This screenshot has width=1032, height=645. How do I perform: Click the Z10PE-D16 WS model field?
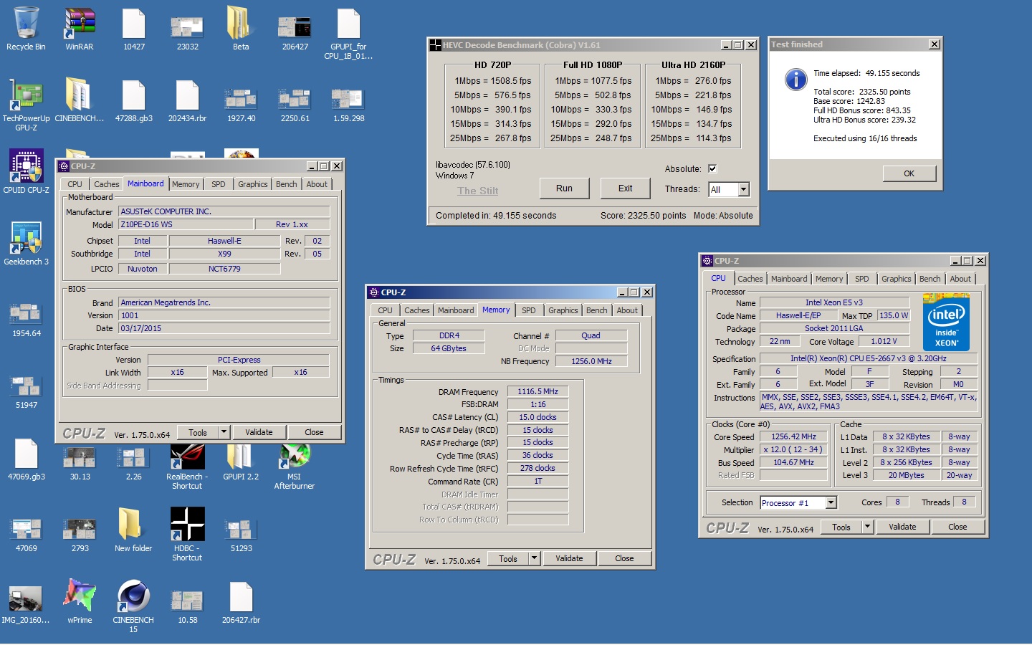(185, 224)
